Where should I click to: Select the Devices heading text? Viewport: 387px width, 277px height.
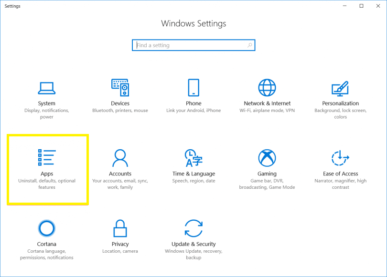[x=120, y=103]
